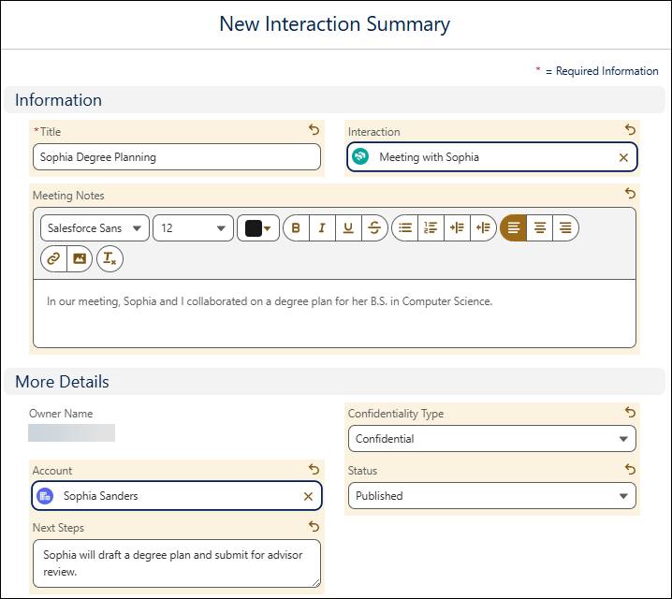
Task: Undo changes to Meeting Notes
Action: coord(630,193)
